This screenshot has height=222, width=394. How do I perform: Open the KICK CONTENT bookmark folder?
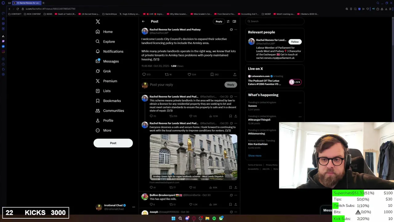click(x=32, y=14)
